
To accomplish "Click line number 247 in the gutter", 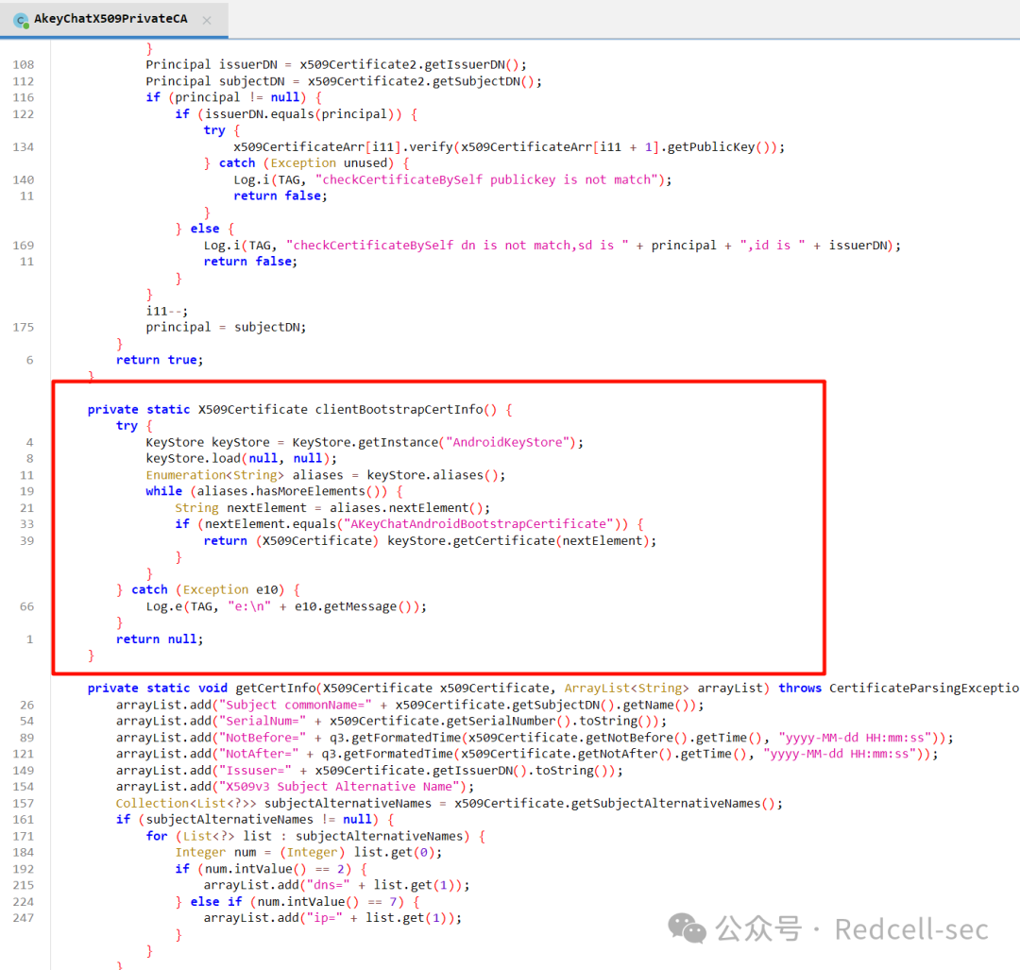I will 23,917.
